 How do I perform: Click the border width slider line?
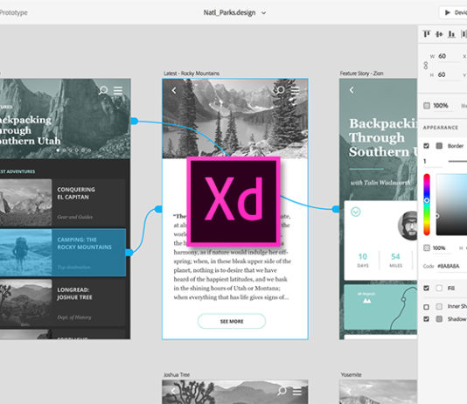[x=457, y=162]
